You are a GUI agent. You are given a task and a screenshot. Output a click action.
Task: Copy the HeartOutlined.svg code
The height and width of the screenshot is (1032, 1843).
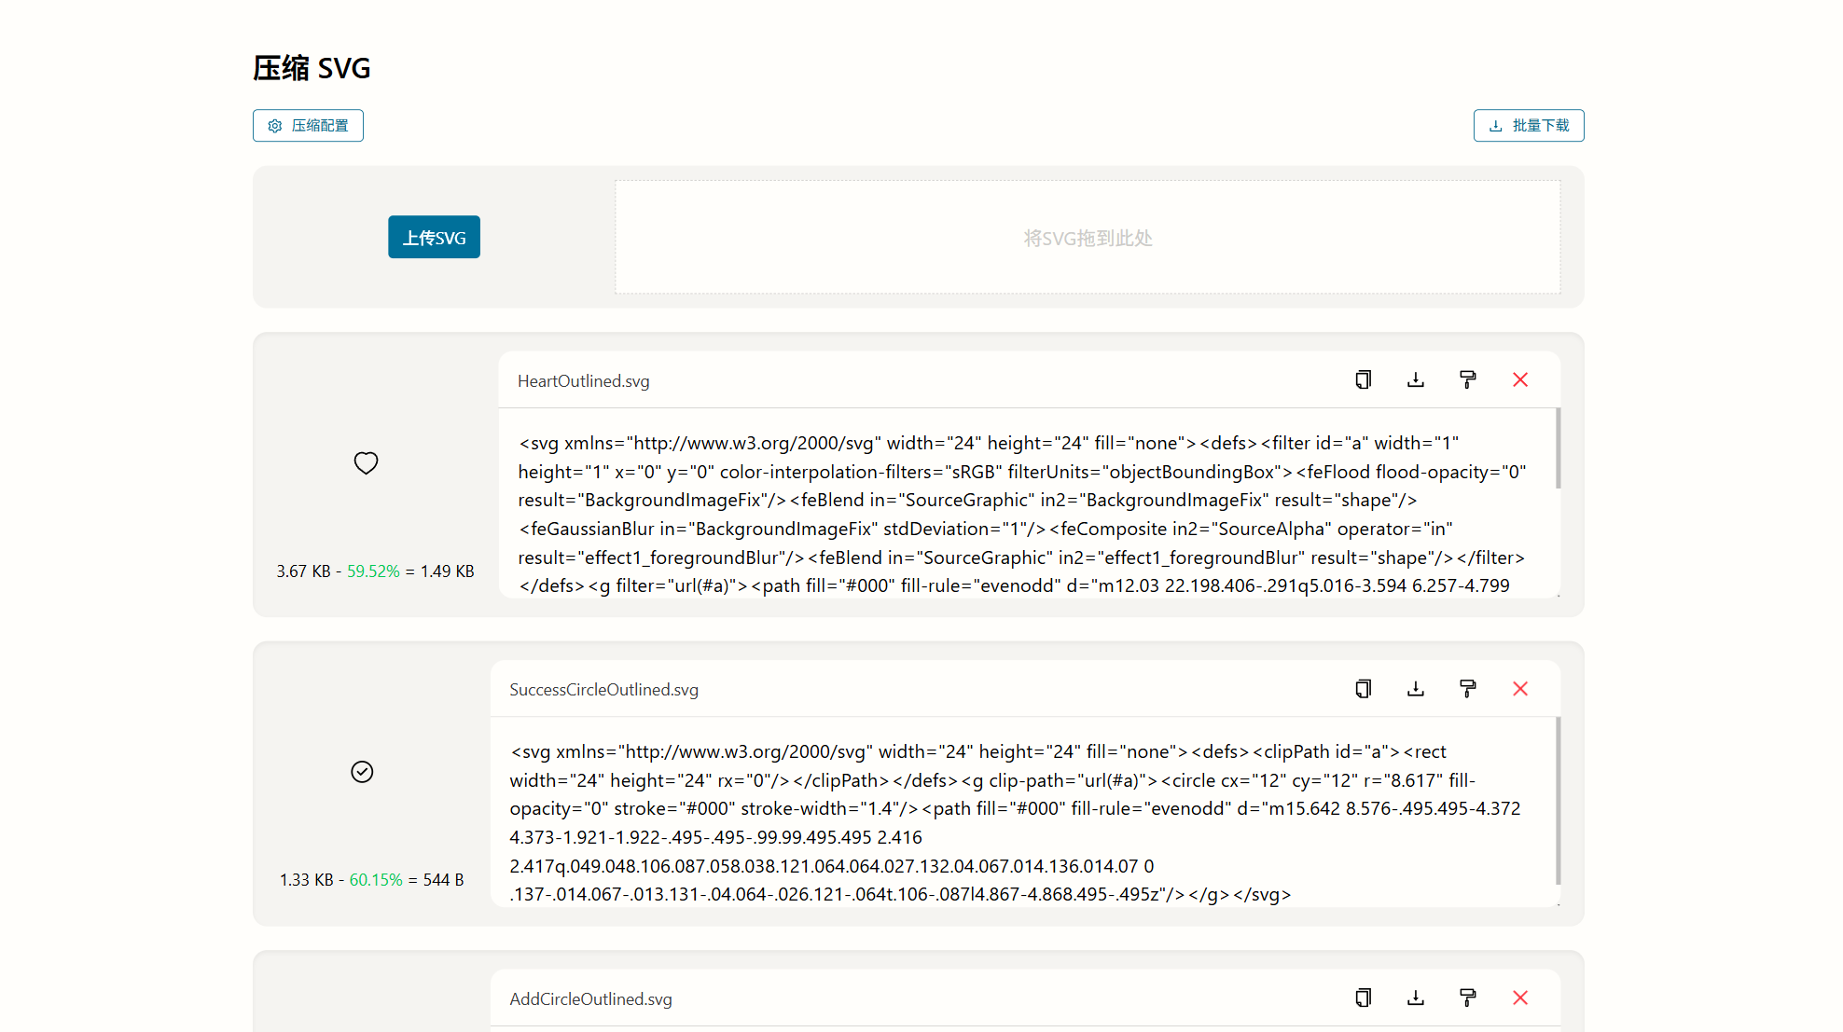[x=1363, y=379]
